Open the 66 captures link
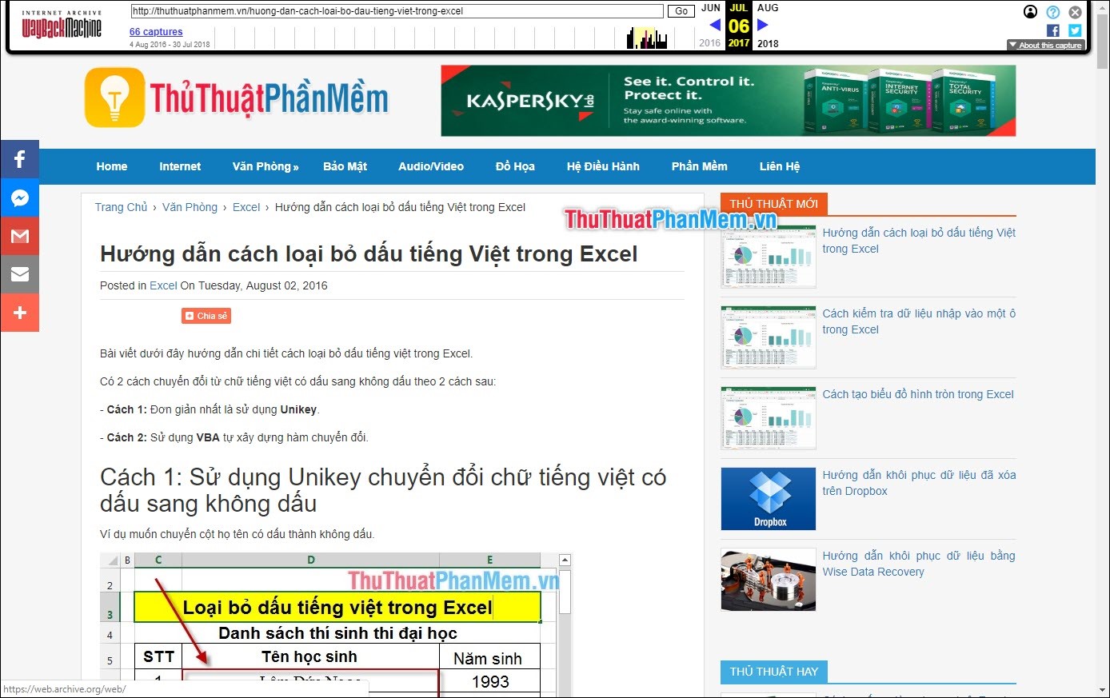Image resolution: width=1110 pixels, height=698 pixels. pyautogui.click(x=156, y=32)
